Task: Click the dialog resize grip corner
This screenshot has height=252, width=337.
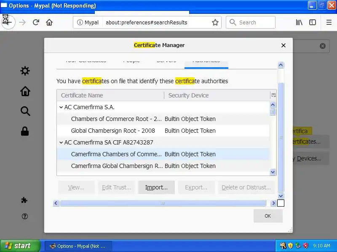Action: click(290, 230)
